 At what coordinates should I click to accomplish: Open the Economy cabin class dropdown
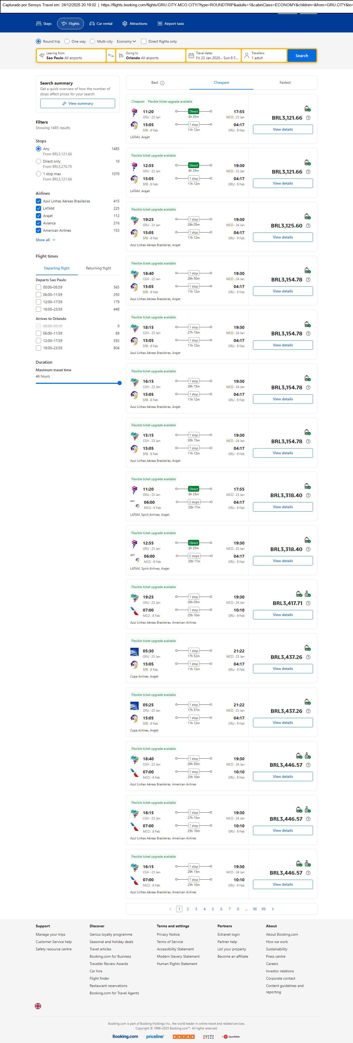tap(126, 41)
